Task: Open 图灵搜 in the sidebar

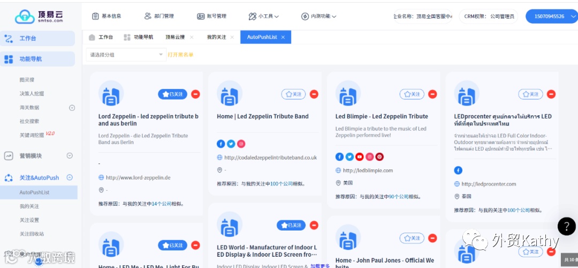Action: 27,80
